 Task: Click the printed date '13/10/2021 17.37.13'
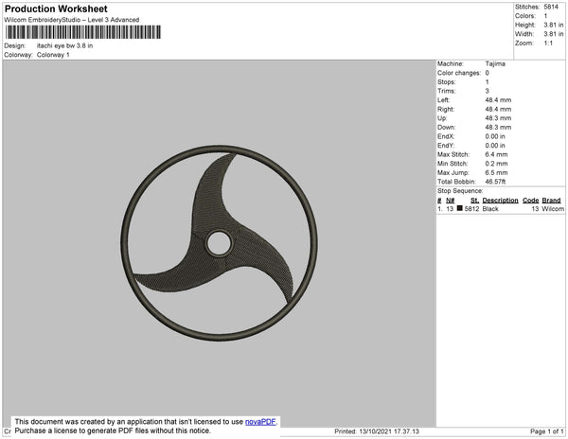tap(389, 431)
